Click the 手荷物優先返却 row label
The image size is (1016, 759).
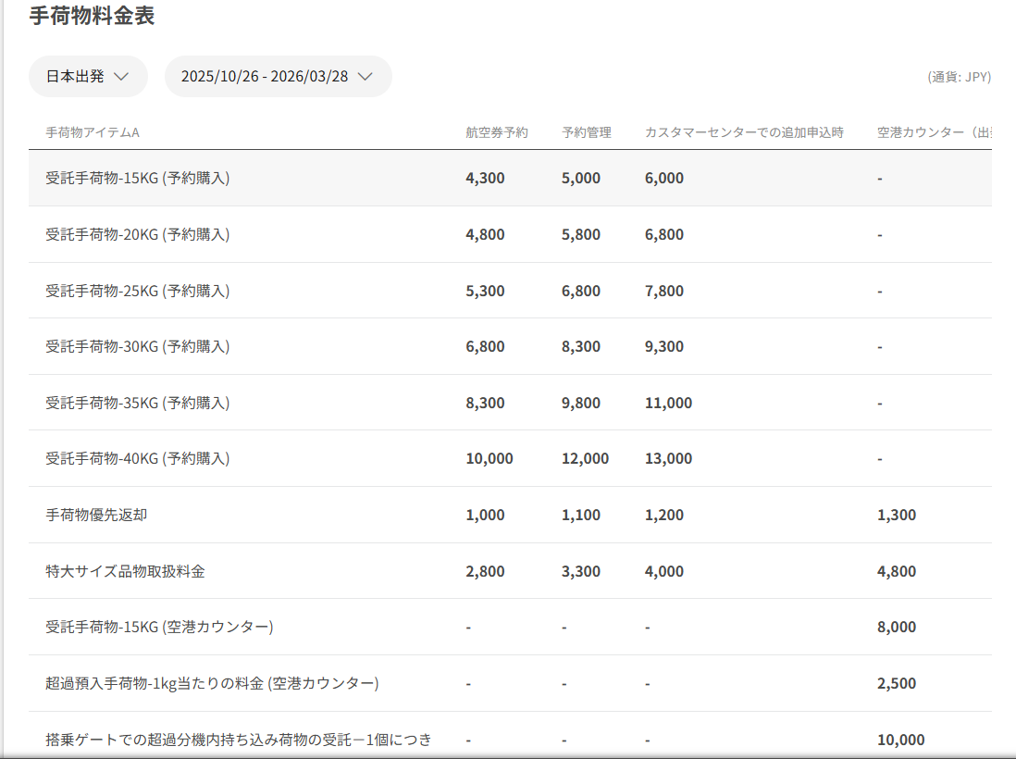click(96, 515)
